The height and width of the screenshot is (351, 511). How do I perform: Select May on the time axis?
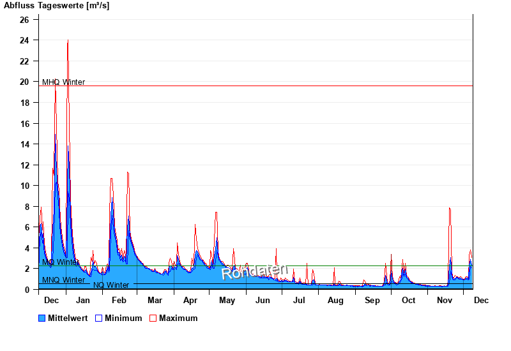227,300
